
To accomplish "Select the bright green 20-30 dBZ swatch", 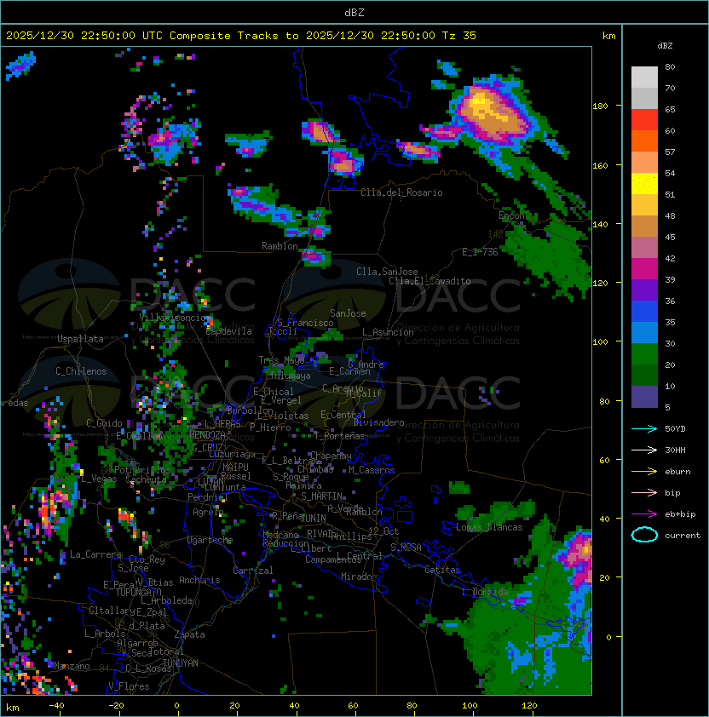I will (644, 354).
